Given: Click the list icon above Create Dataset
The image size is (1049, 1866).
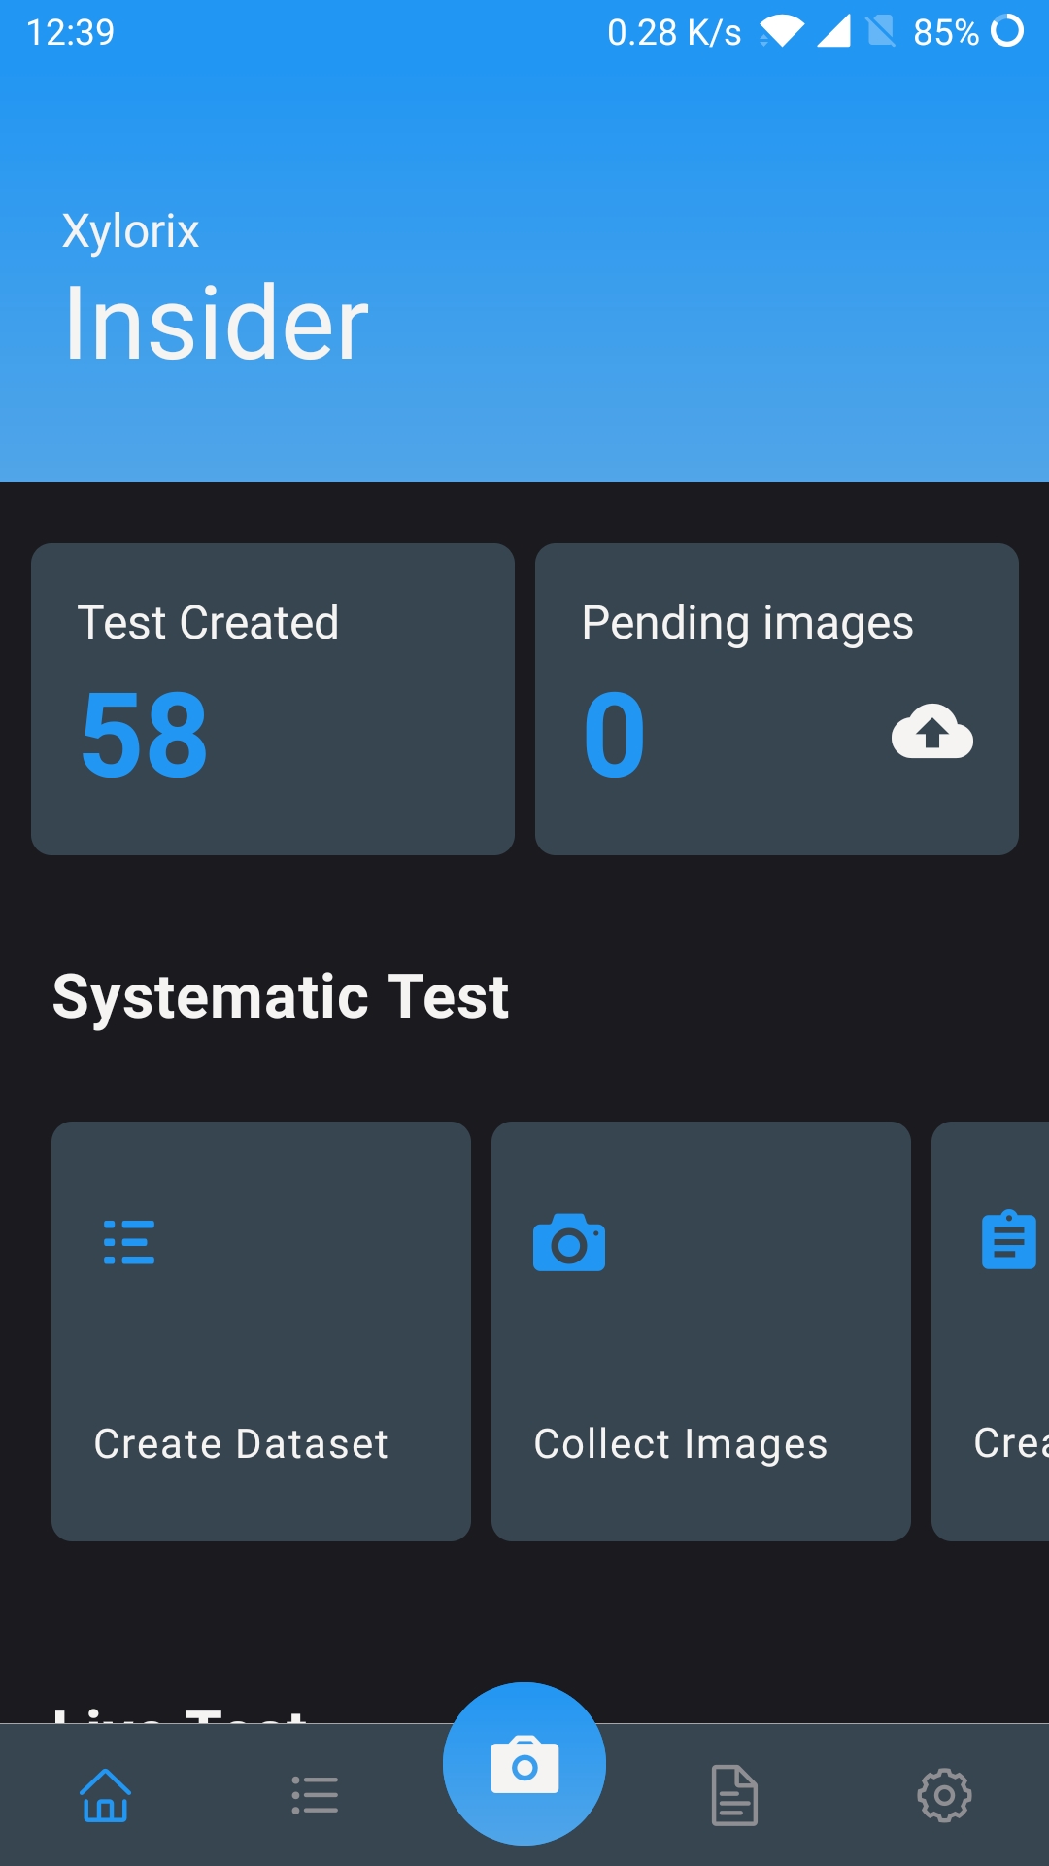Looking at the screenshot, I should [x=129, y=1242].
